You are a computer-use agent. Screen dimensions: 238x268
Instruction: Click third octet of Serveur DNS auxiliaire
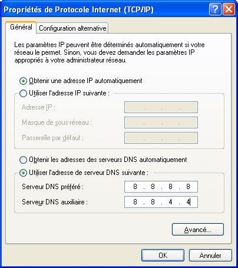[x=170, y=202]
